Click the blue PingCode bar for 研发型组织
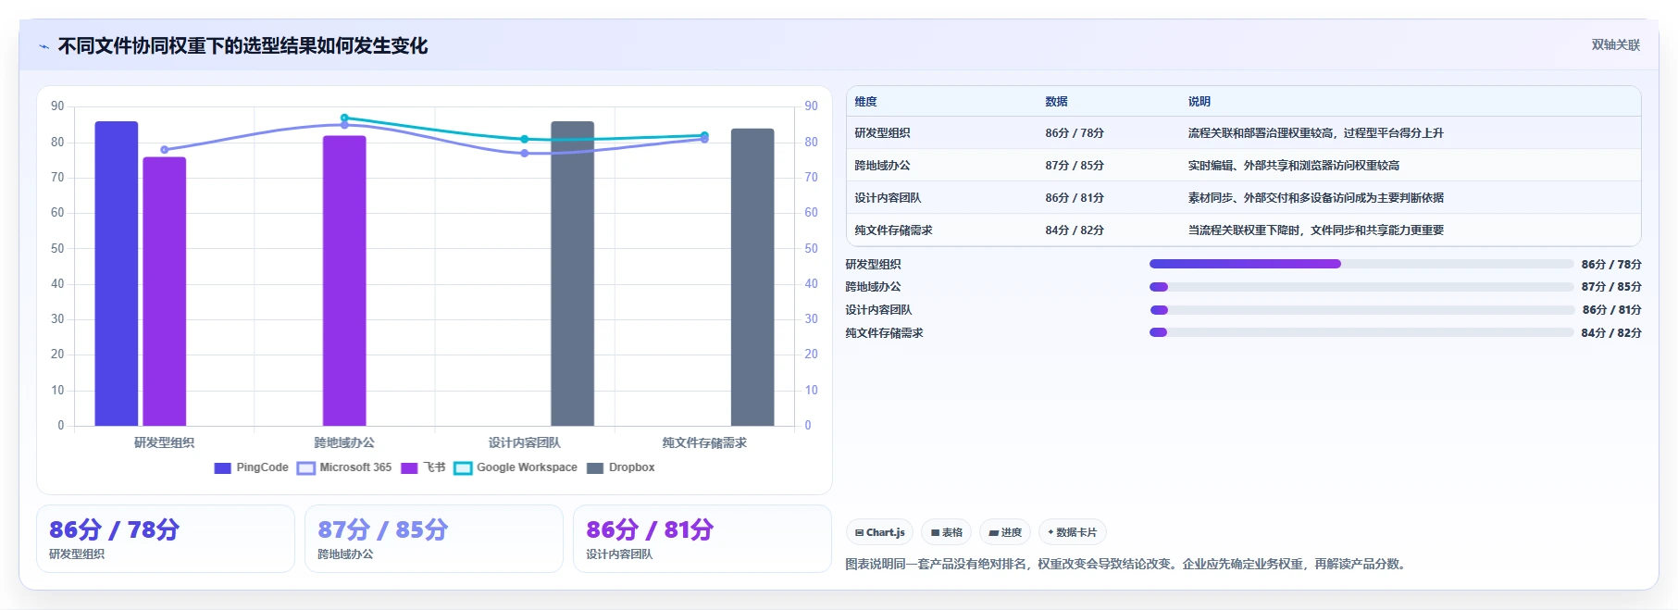This screenshot has width=1678, height=610. pos(117,274)
